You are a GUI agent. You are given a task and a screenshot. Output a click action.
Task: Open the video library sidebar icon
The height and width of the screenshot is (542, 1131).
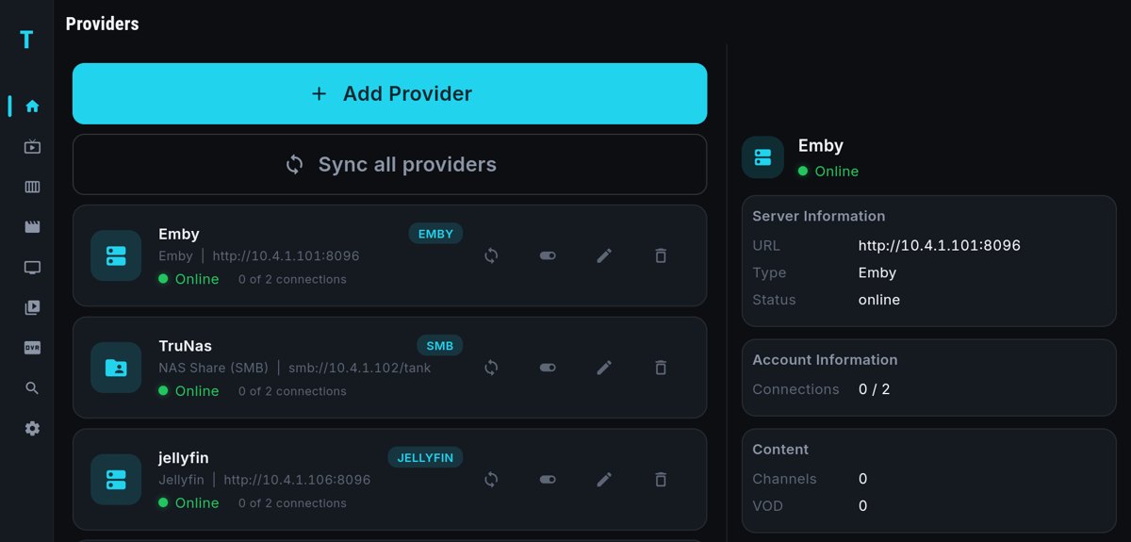[x=32, y=307]
